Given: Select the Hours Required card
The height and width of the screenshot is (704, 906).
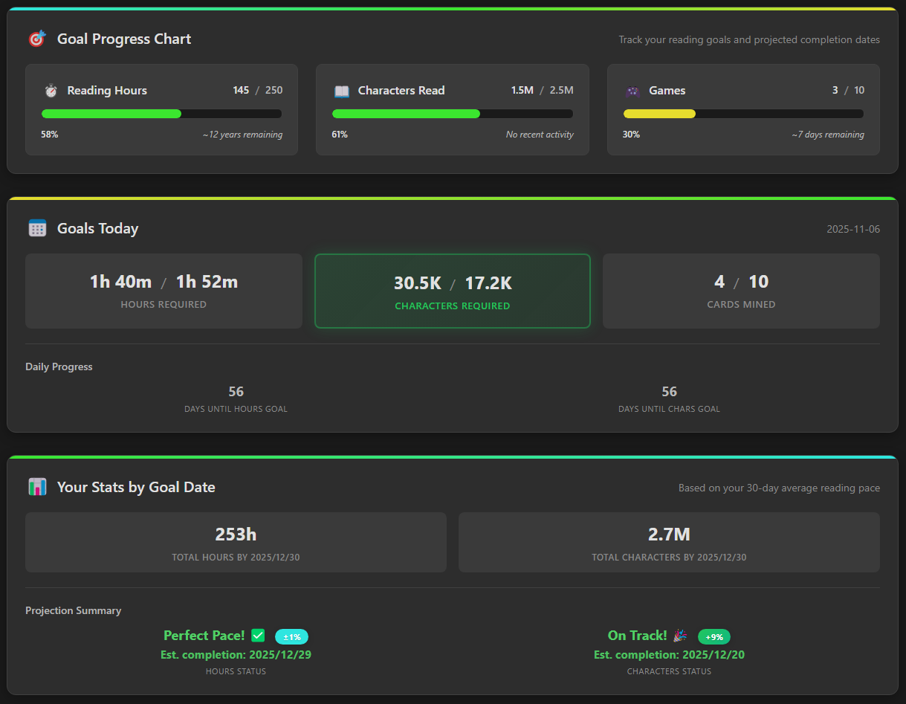Looking at the screenshot, I should 164,291.
